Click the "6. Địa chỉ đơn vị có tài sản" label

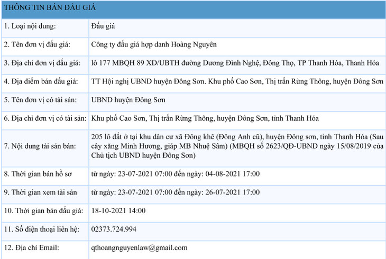44,118
